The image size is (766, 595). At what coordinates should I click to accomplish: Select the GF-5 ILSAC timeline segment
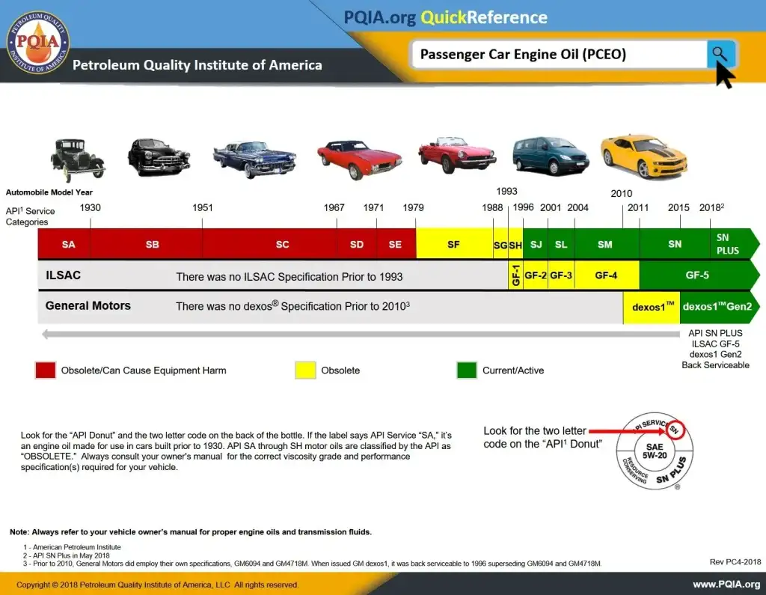(x=696, y=275)
